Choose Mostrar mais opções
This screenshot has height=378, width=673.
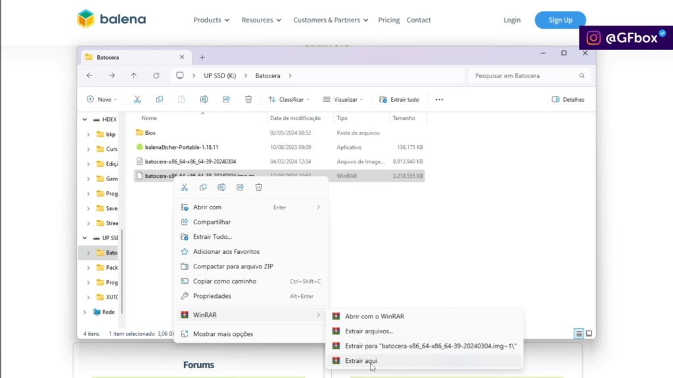(x=250, y=334)
